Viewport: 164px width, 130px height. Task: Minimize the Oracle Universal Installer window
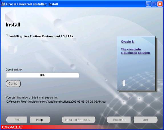click(148, 4)
